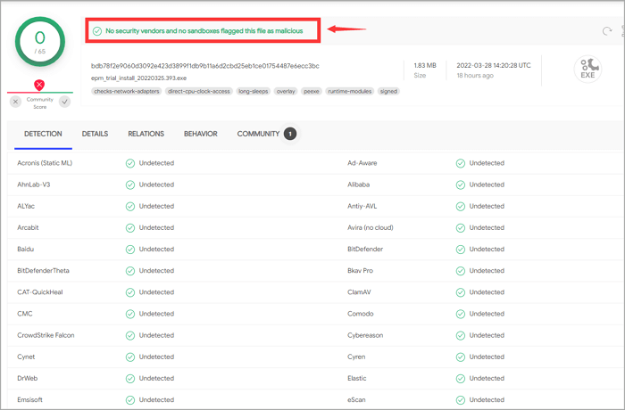
Task: Click green check icon in banner message
Action: coord(97,31)
